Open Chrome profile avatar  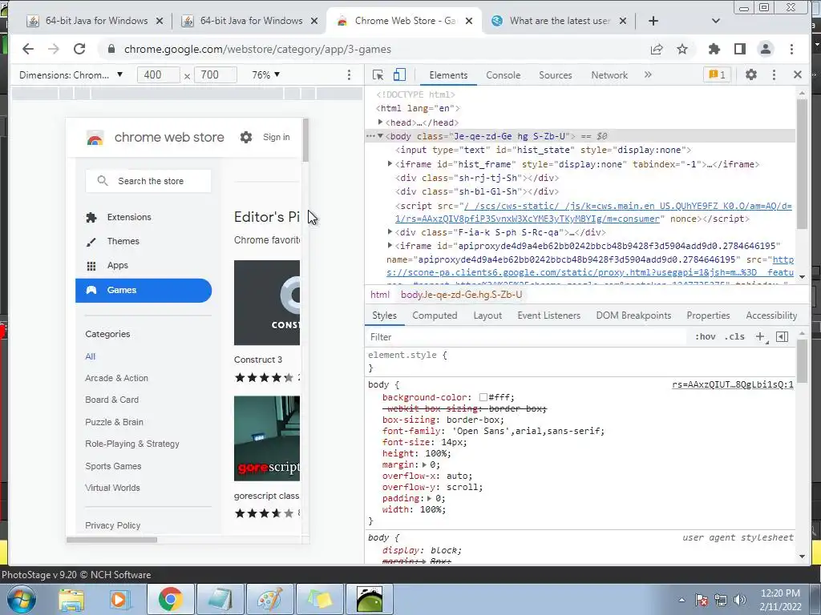(766, 49)
